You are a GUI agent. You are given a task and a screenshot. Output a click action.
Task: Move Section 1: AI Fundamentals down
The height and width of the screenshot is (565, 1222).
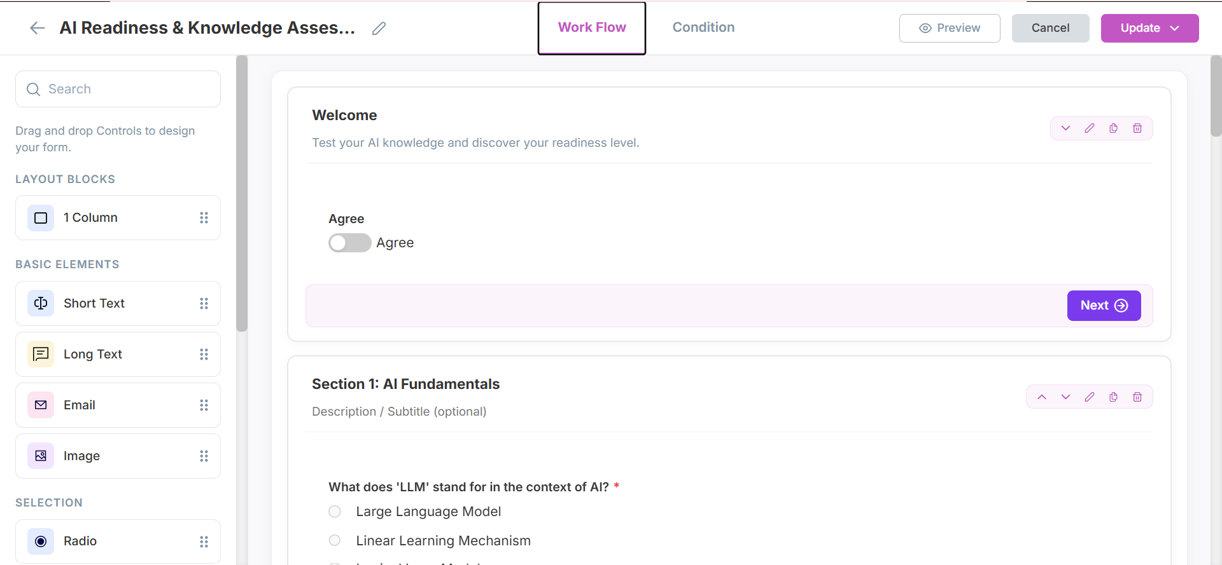[x=1065, y=397]
